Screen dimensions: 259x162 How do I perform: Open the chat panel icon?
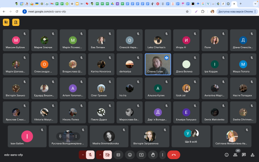pyautogui.click(x=244, y=155)
